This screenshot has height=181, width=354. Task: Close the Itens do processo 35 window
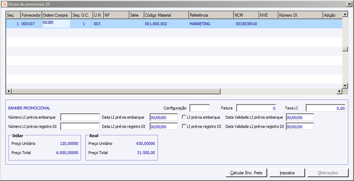[350, 4]
